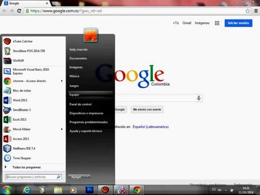Open Ayuda y soporte técnico
Viewport: 260px width, 195px height.
pos(86,131)
